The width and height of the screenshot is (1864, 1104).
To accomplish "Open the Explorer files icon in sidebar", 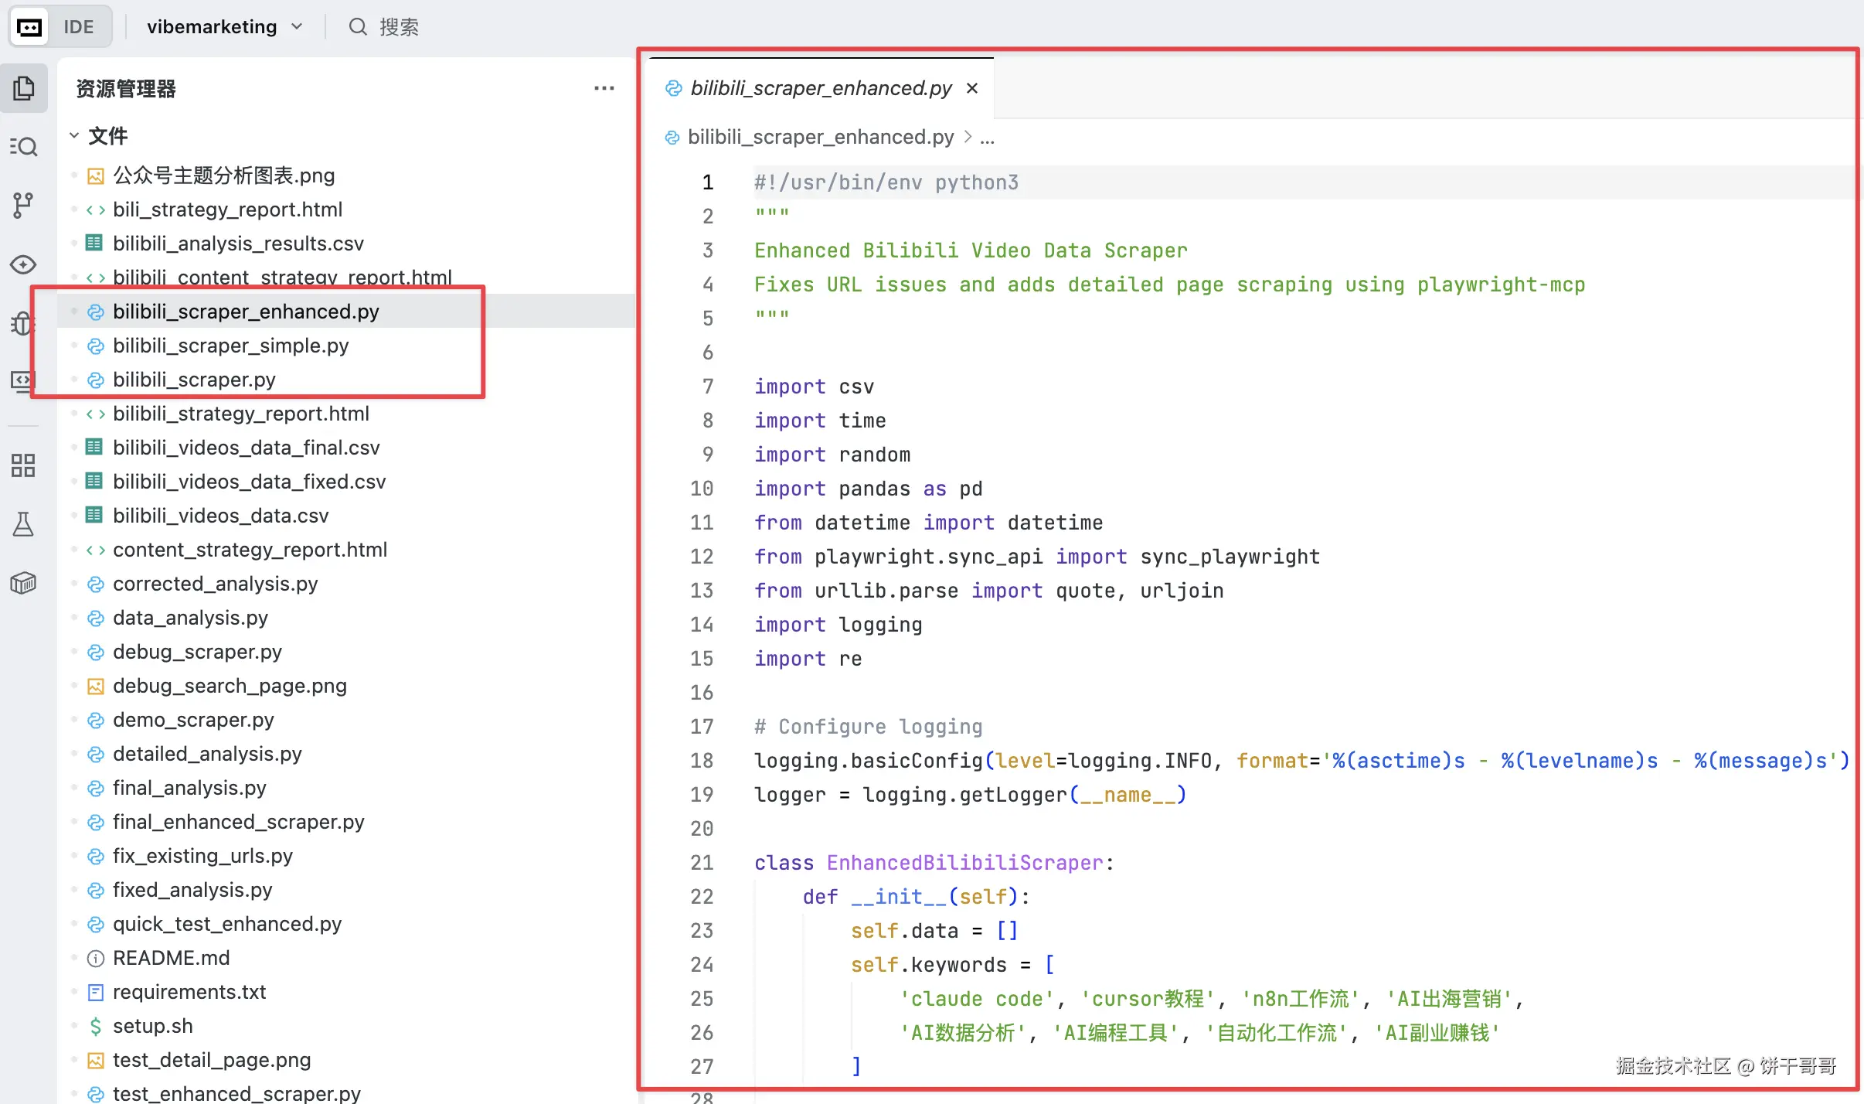I will click(x=24, y=88).
